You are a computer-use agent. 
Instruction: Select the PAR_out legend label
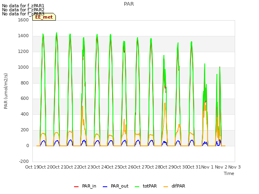(x=120, y=186)
